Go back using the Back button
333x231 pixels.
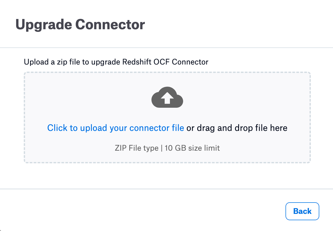(302, 211)
